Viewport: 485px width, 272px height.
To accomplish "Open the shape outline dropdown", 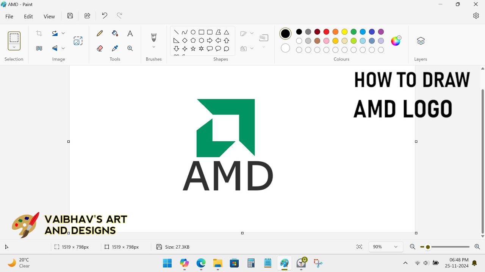I will click(252, 33).
